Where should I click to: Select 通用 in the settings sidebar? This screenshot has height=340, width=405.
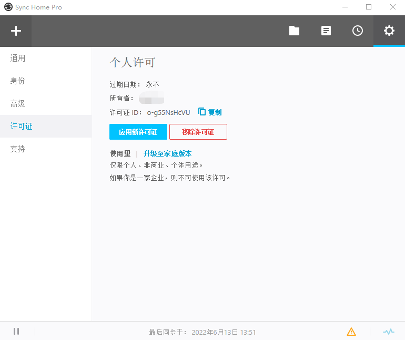[18, 59]
